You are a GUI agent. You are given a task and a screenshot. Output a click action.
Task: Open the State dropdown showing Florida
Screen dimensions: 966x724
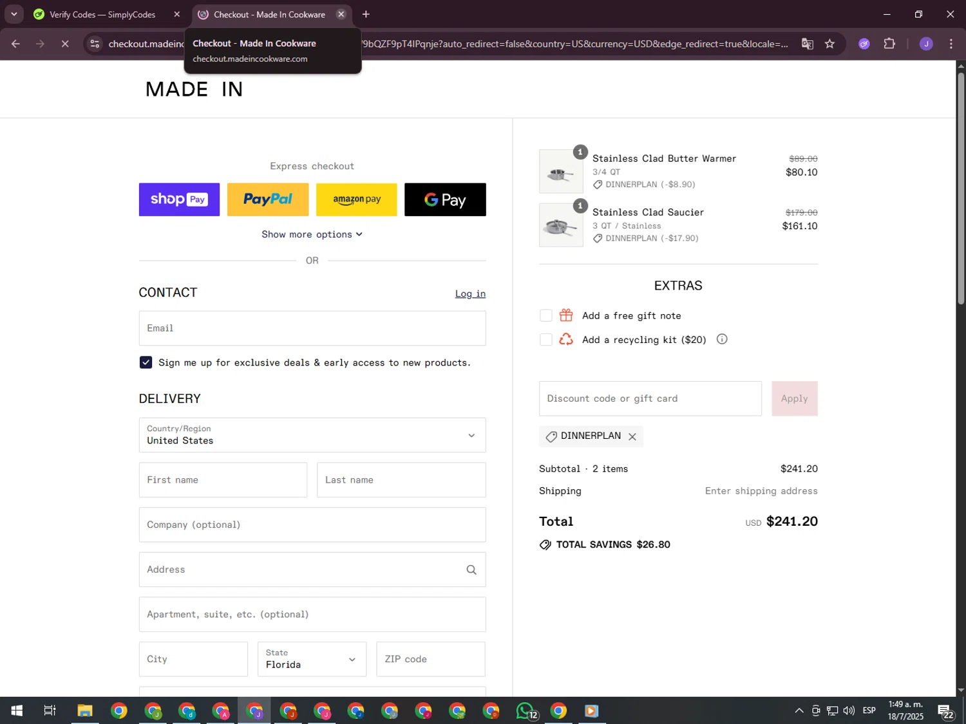[312, 659]
